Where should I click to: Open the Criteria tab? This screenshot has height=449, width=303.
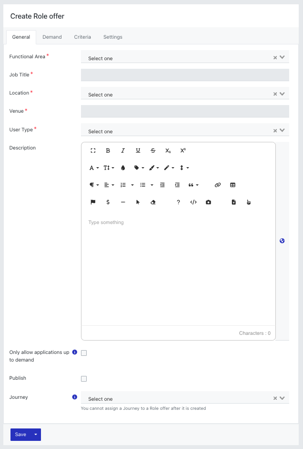82,37
